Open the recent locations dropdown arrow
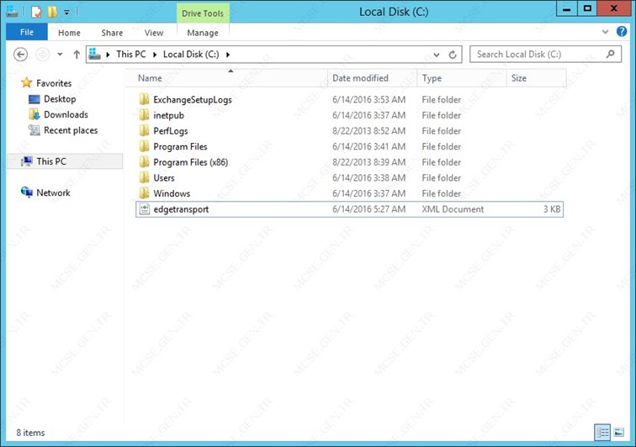The width and height of the screenshot is (636, 447). point(60,55)
